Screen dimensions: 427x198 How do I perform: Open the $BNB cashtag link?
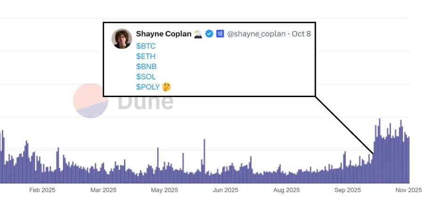coord(146,66)
